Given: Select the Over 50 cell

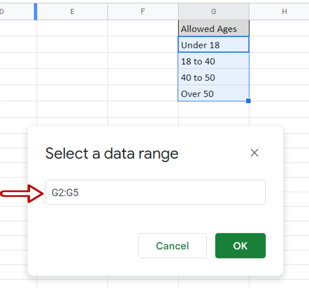Looking at the screenshot, I should click(214, 94).
